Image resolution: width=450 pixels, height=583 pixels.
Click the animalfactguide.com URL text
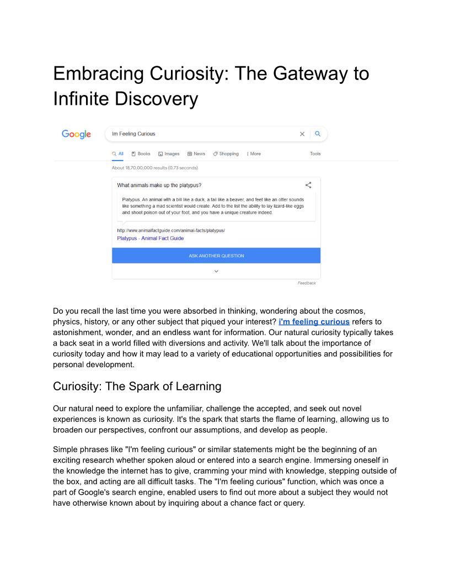point(171,230)
